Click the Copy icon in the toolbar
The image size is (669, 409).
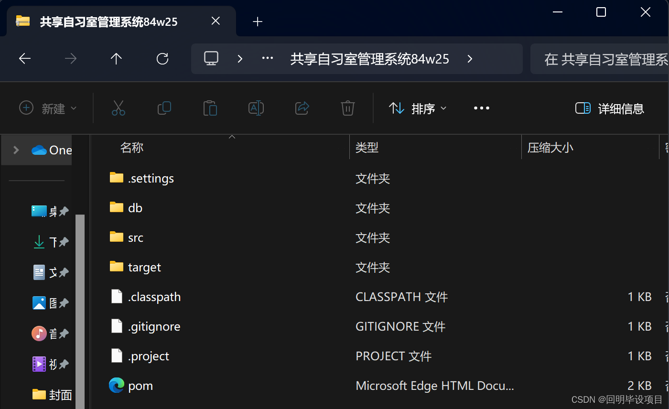tap(164, 108)
